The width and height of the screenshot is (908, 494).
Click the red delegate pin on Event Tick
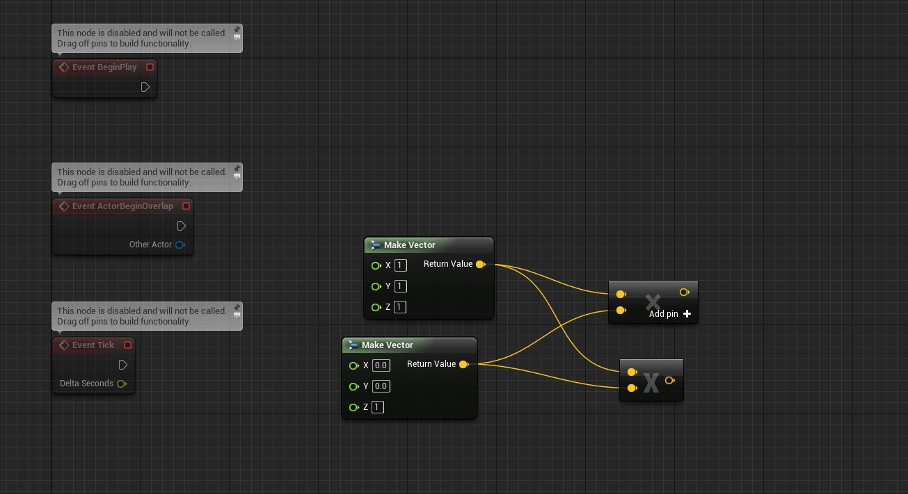127,345
